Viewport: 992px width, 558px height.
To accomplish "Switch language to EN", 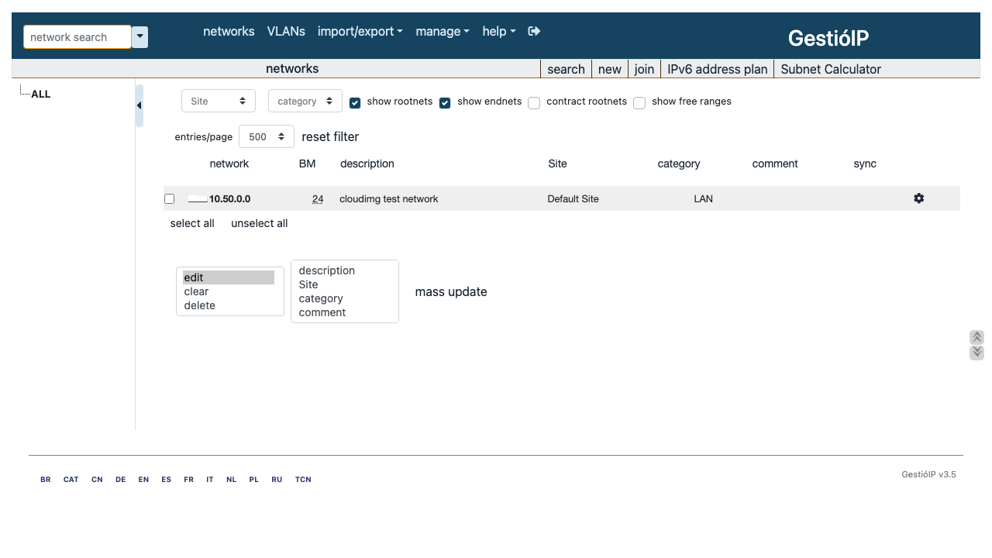I will pyautogui.click(x=143, y=480).
